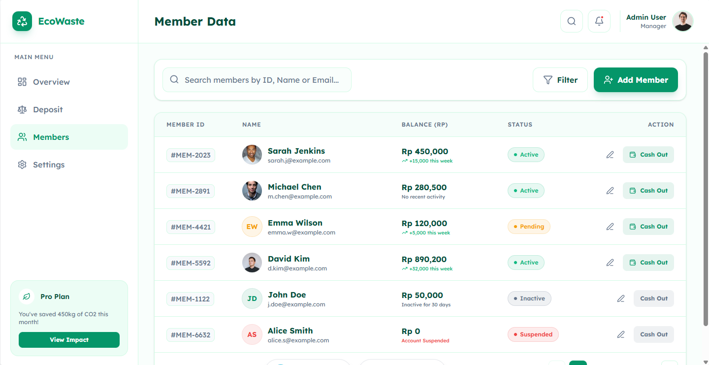Edit David Kim's member record
The height and width of the screenshot is (365, 709).
click(610, 263)
